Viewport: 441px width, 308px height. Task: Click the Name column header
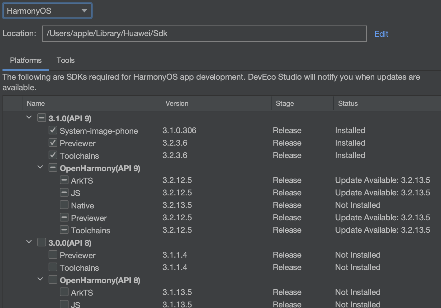(x=92, y=104)
